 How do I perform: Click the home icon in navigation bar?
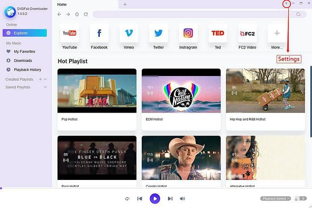(77, 14)
